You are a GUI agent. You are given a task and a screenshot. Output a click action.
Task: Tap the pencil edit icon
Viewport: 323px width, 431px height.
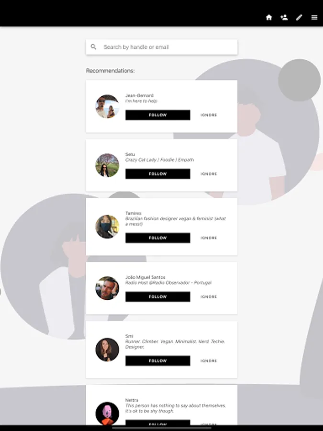point(299,18)
